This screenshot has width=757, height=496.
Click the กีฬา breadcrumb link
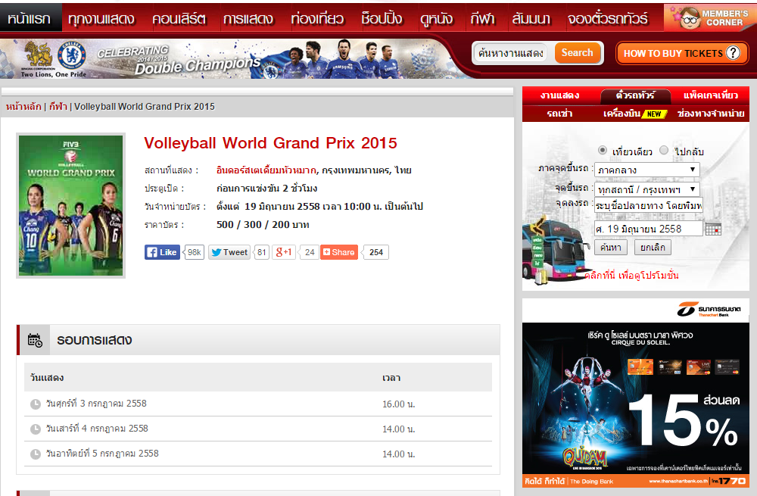tap(58, 107)
